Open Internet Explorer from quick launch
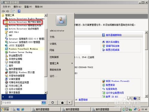This screenshot has height=112, width=149. (23, 109)
